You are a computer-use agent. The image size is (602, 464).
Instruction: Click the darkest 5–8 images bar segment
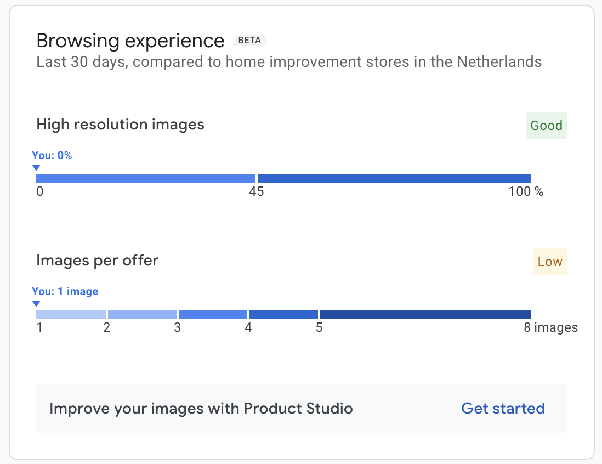pyautogui.click(x=425, y=314)
